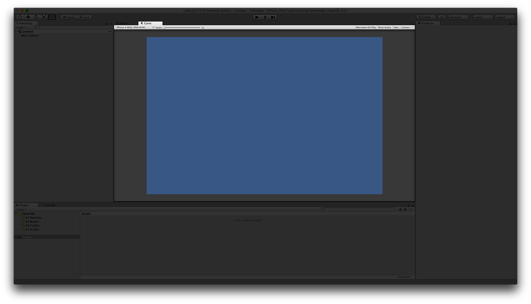Open the Create menu in Hierarchy
The height and width of the screenshot is (304, 531).
point(20,27)
